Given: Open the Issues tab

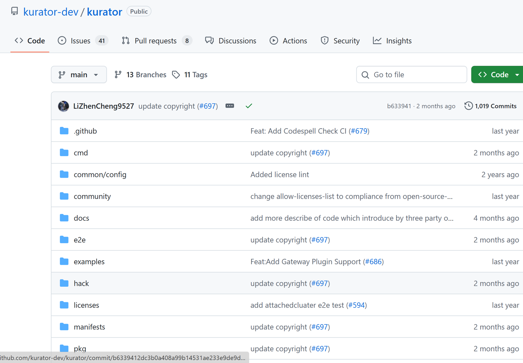Looking at the screenshot, I should (82, 41).
